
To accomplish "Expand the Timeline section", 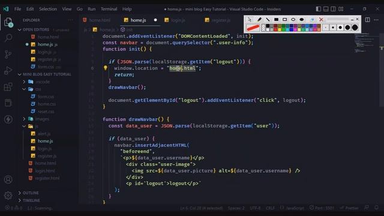I will click(x=31, y=200).
